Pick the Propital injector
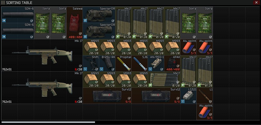 pos(123,63)
